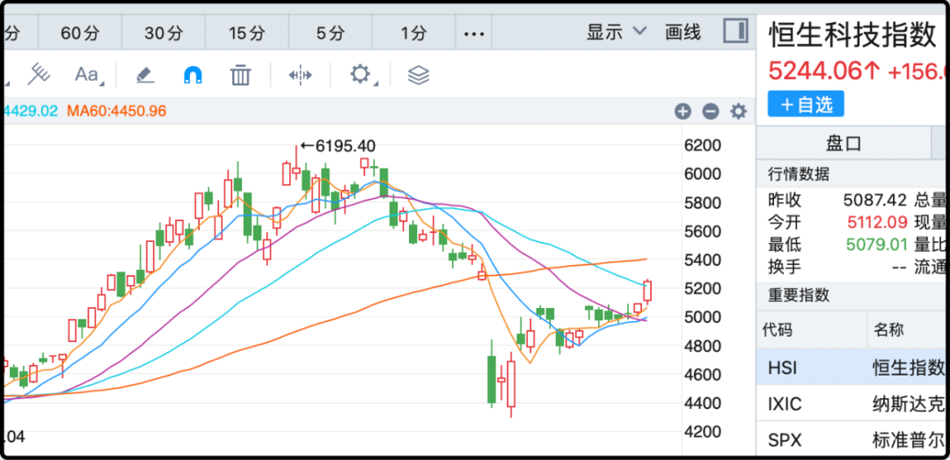The height and width of the screenshot is (460, 950).
Task: Switch to the 60分 timeframe tab
Action: (79, 33)
